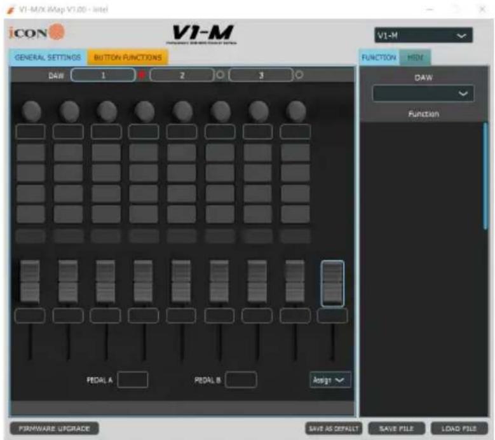The image size is (495, 440).
Task: Select outlined box under channel 1 knob
Action: coord(31,132)
